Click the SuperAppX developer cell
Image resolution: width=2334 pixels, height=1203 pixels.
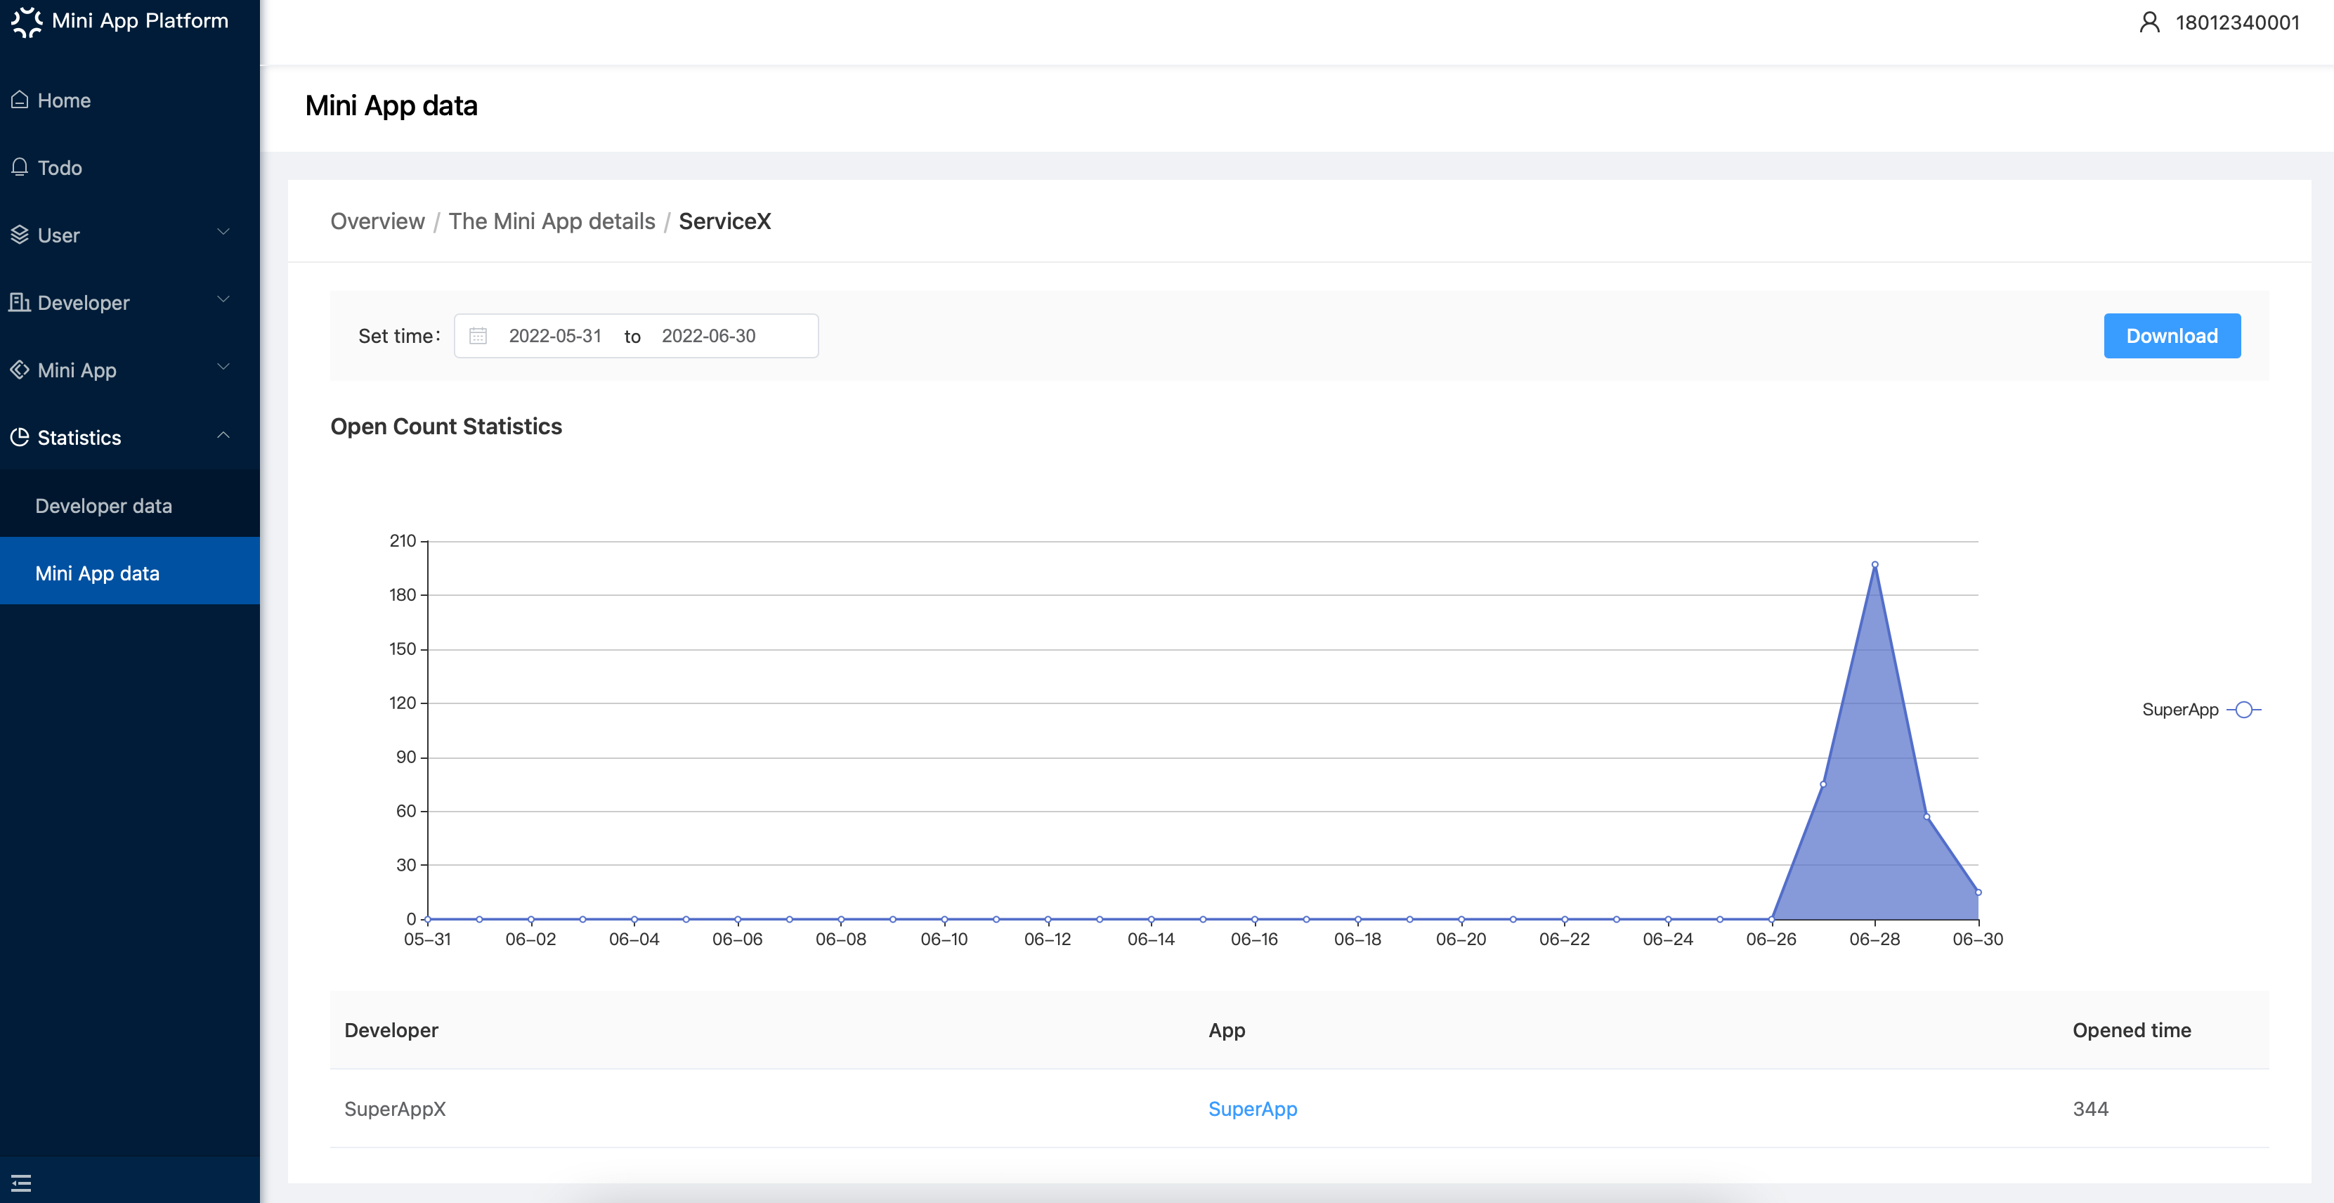(395, 1109)
